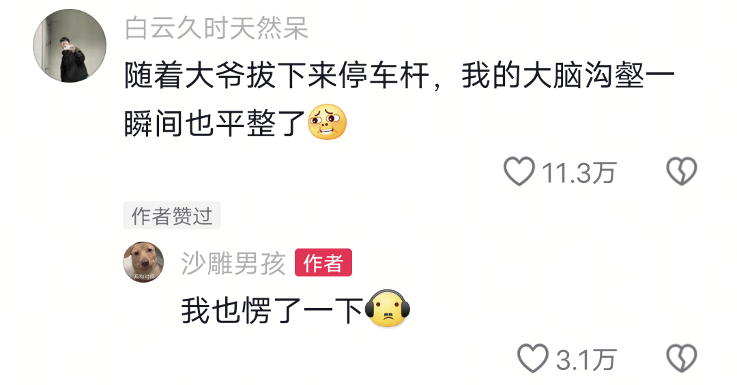737x385 pixels.
Task: Tap the red 作者 badge
Action: point(323,263)
